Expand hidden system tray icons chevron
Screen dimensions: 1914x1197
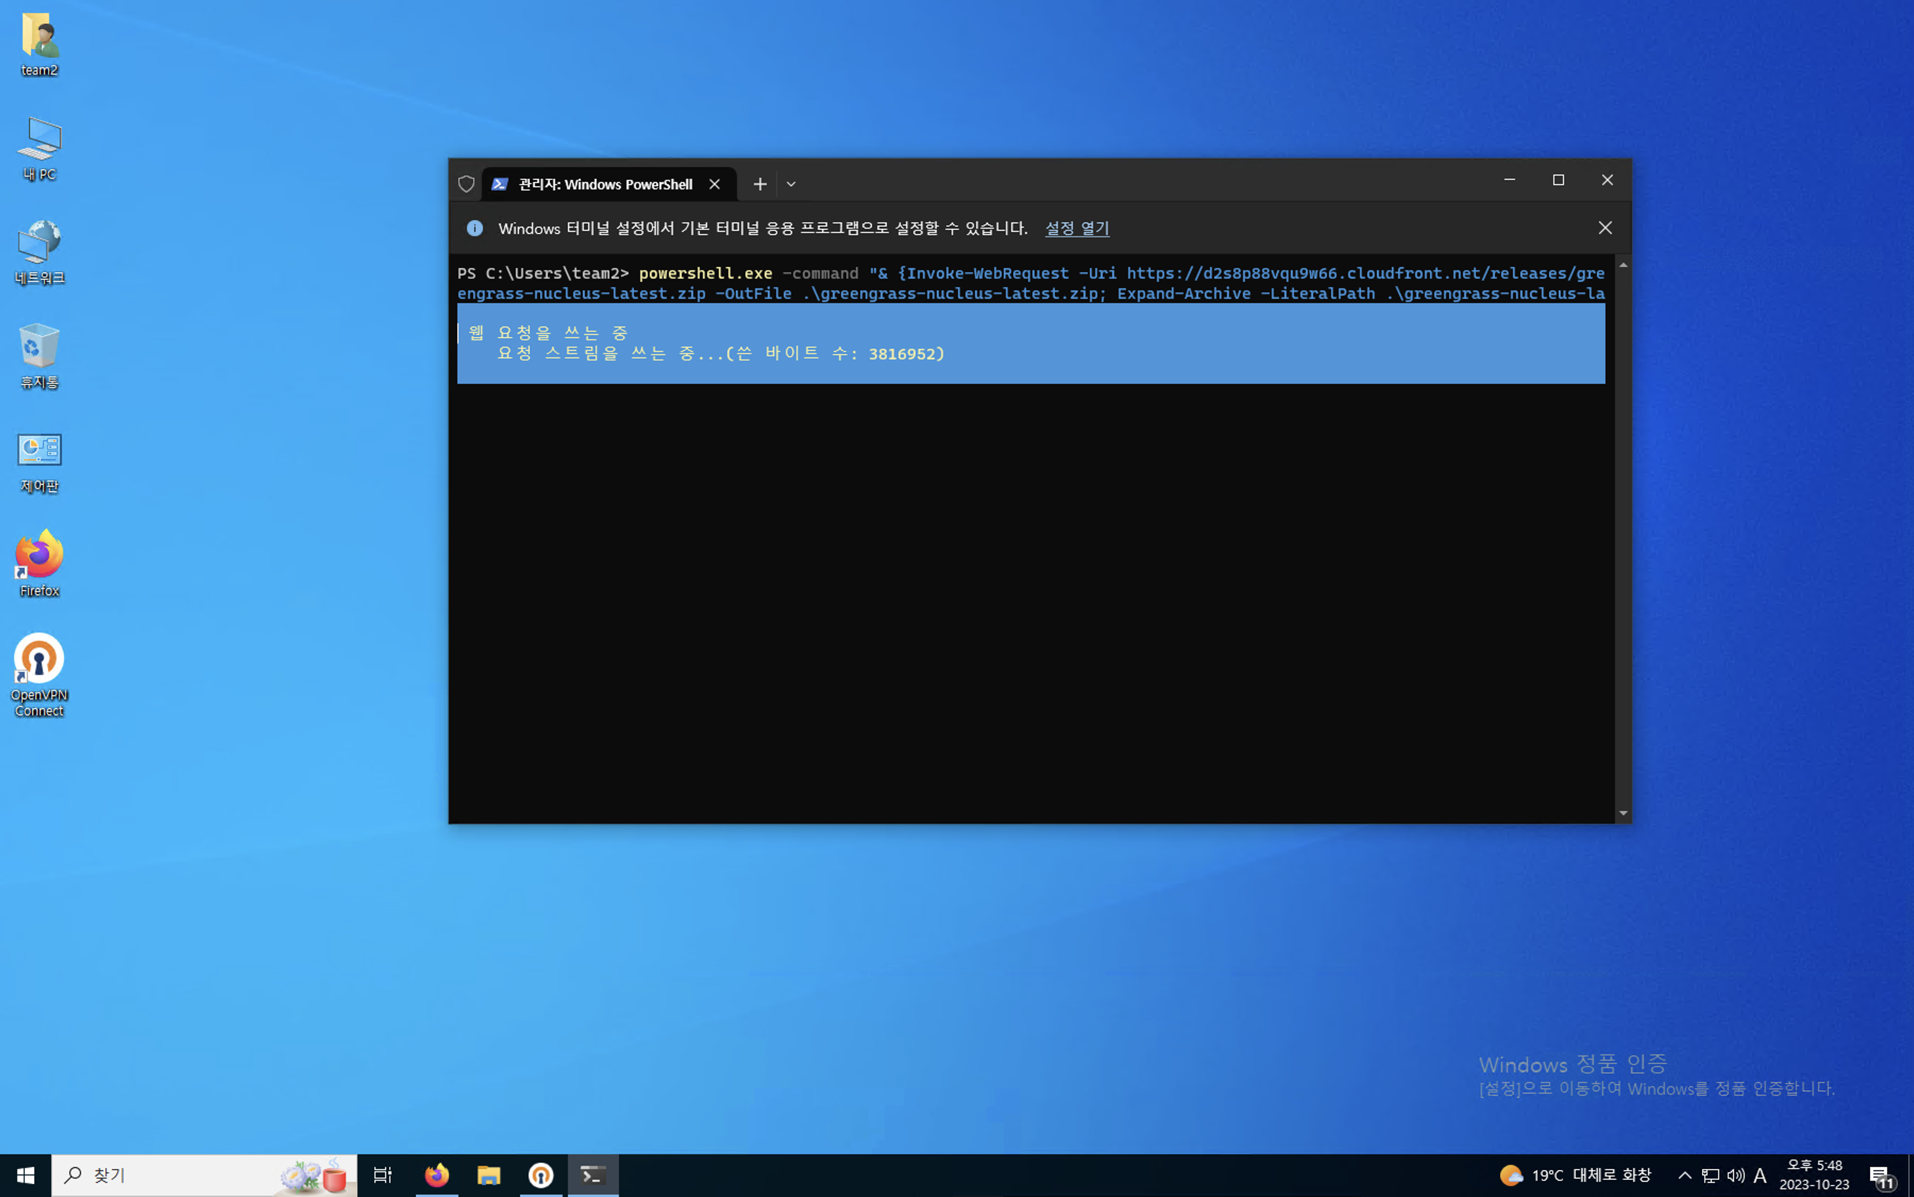click(1684, 1175)
